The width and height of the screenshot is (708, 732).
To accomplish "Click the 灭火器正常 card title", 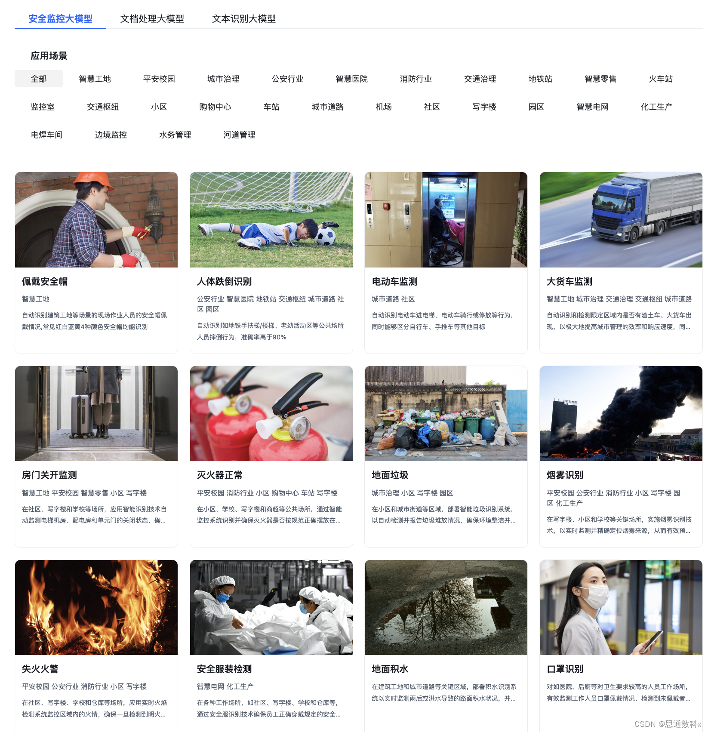I will pos(220,475).
